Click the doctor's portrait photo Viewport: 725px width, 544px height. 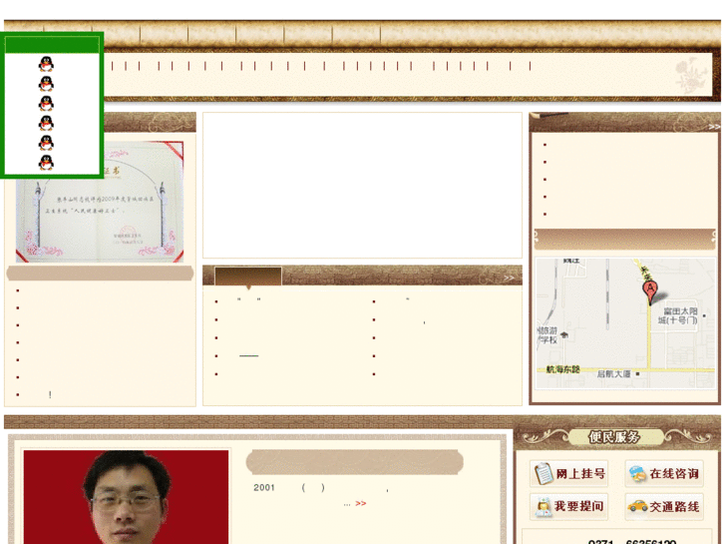[x=126, y=497]
